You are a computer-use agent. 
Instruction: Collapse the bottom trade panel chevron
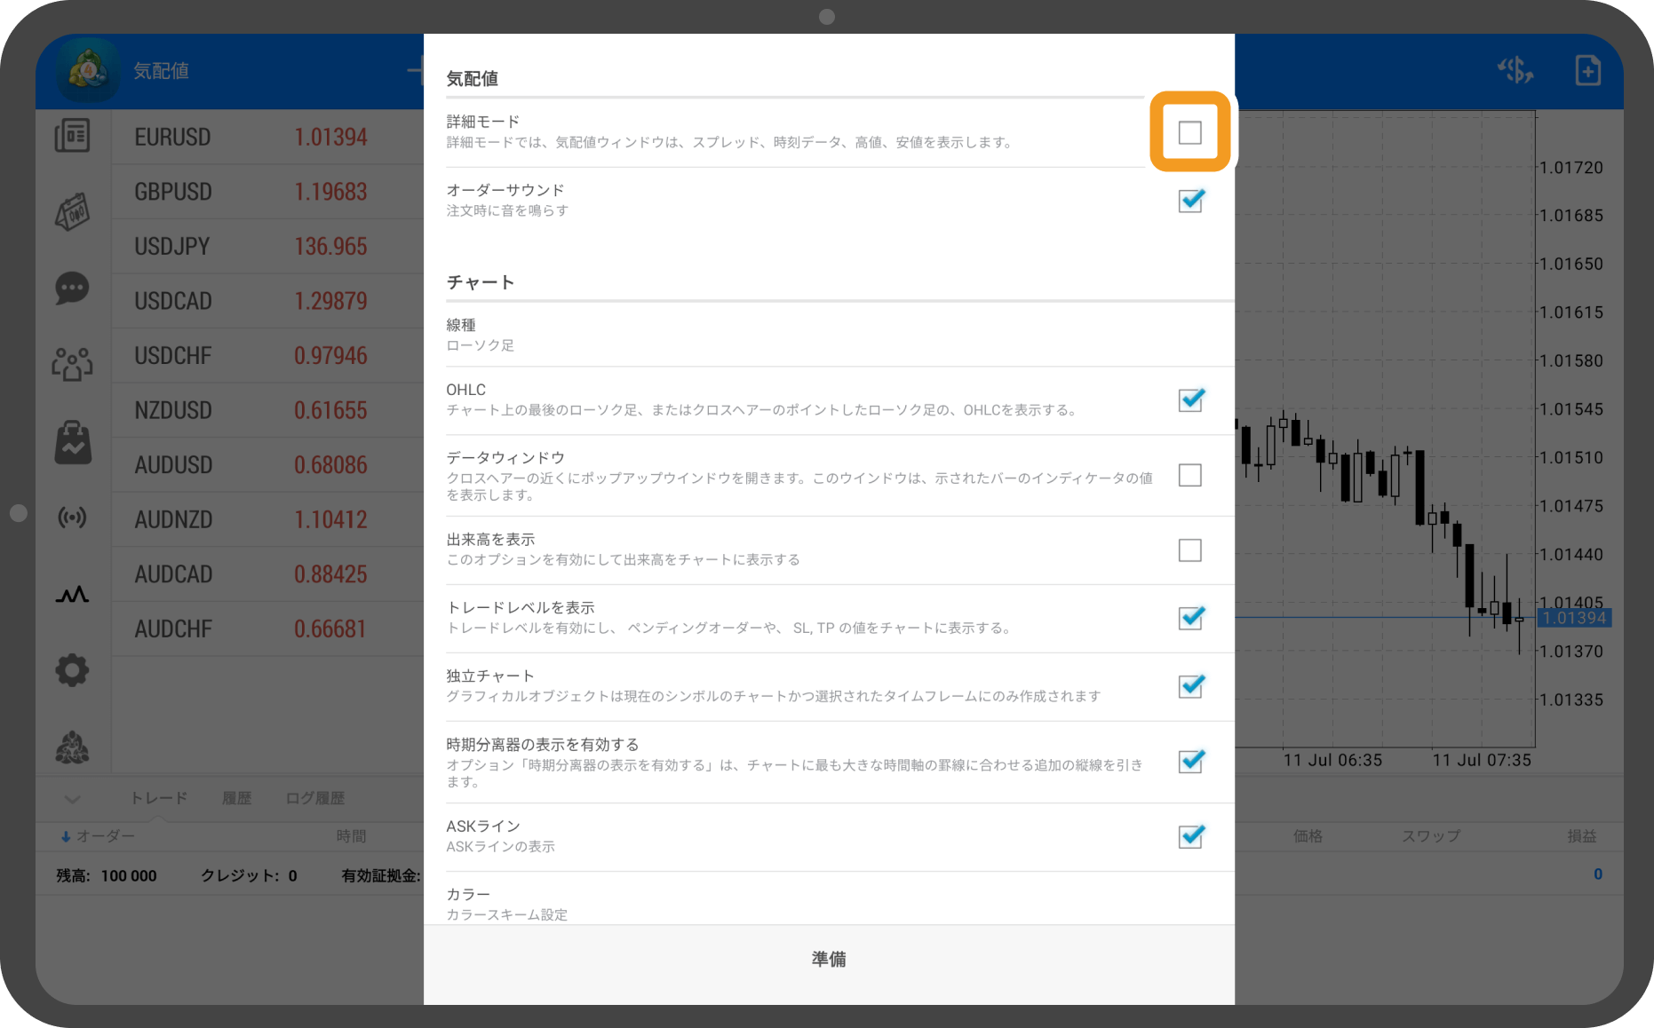pos(72,798)
